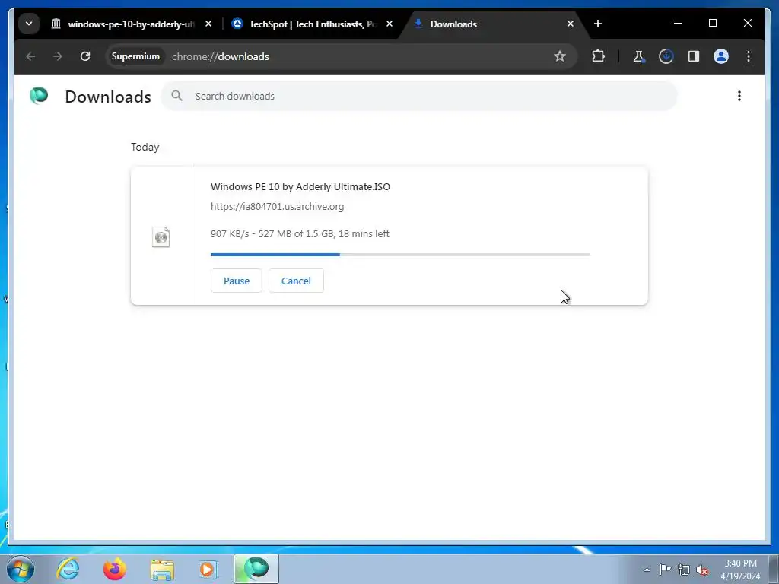Screen dimensions: 779x584
Task: Go forward with the arrow button
Action: [x=58, y=56]
